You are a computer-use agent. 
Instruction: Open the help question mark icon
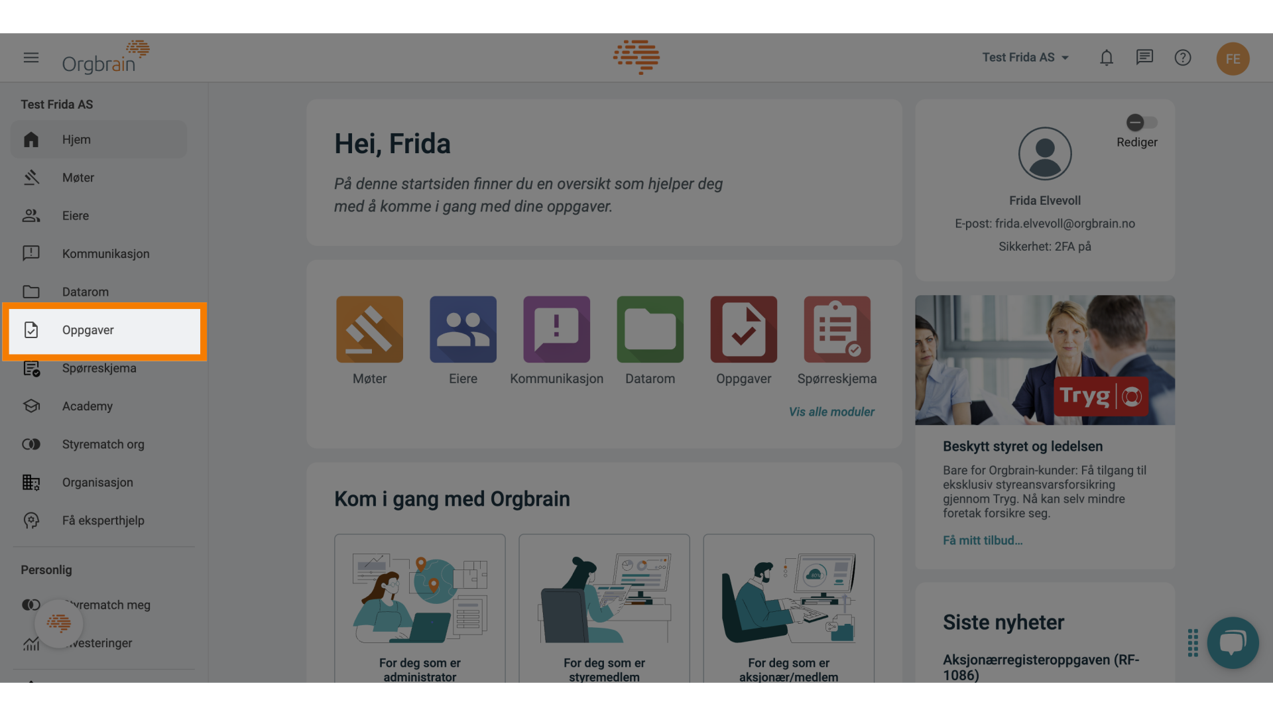[x=1183, y=58]
